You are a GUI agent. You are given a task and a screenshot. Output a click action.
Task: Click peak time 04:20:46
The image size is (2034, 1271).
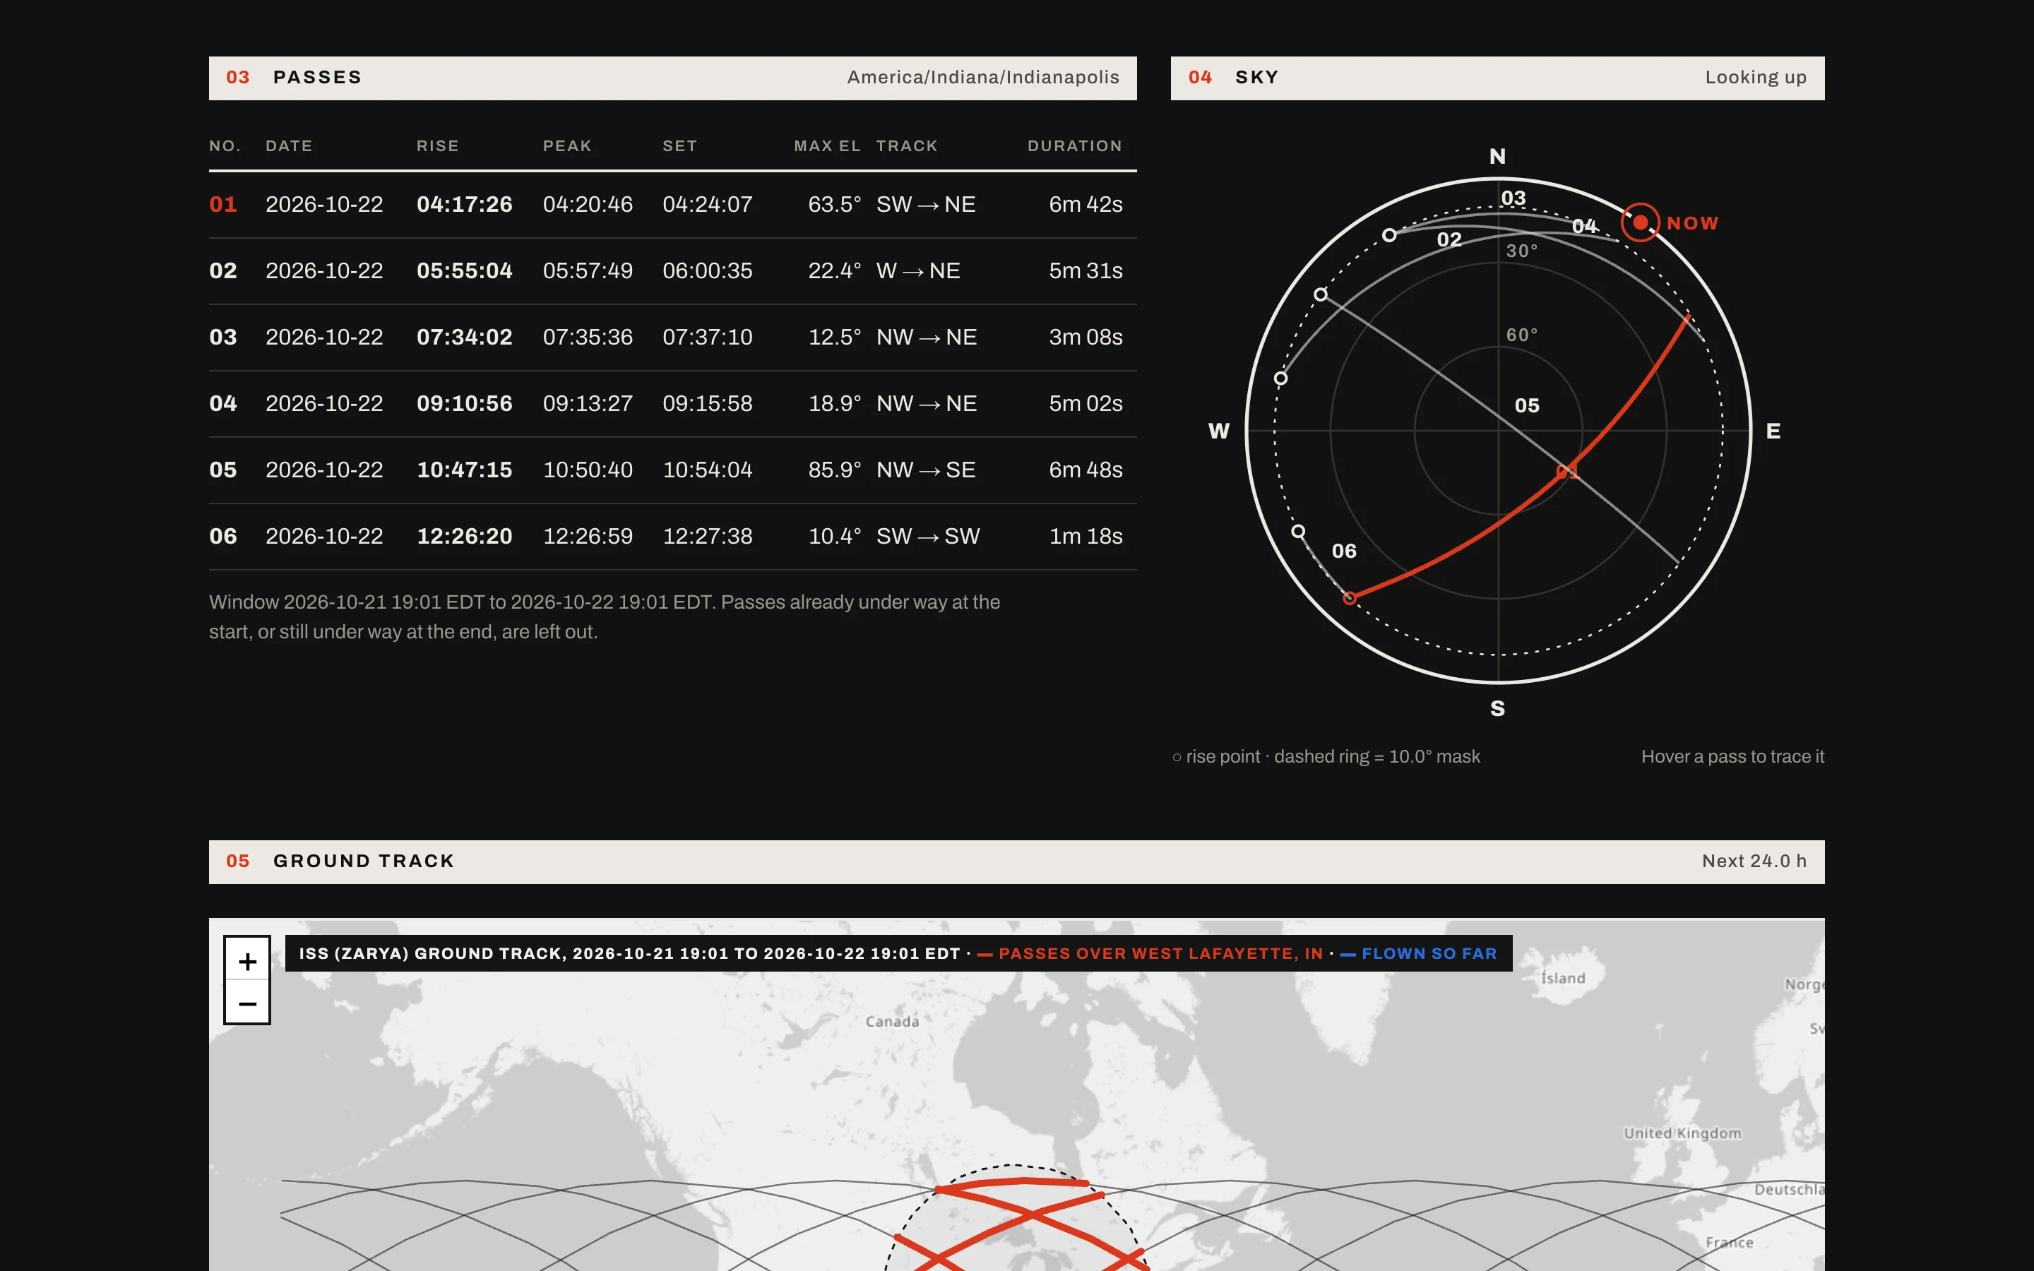point(588,204)
